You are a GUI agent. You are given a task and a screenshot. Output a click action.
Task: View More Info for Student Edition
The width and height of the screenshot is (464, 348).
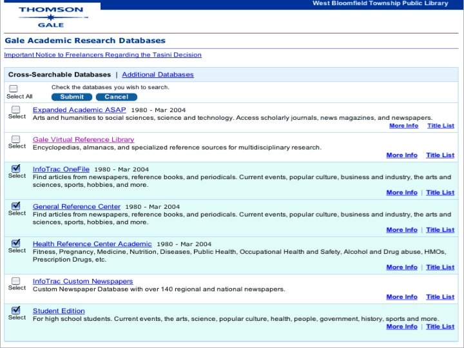[x=402, y=326]
